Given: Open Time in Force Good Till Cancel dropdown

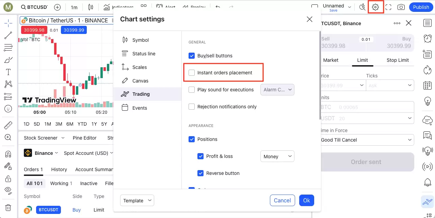Looking at the screenshot, I should [x=366, y=140].
